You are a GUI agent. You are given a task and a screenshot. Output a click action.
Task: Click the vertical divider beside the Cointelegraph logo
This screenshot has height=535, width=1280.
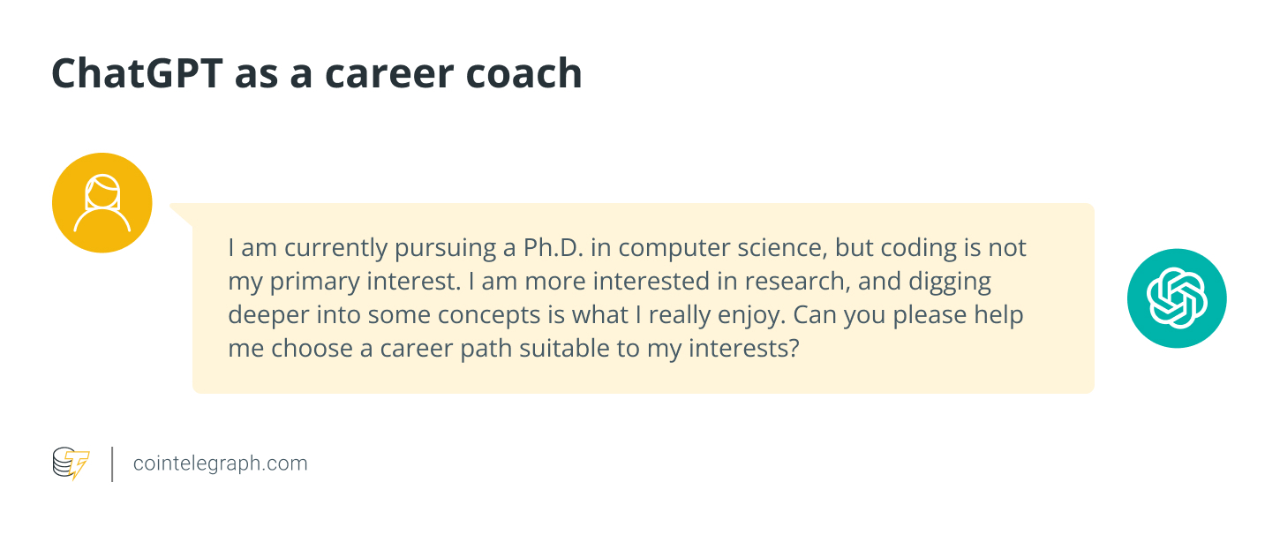pos(112,464)
